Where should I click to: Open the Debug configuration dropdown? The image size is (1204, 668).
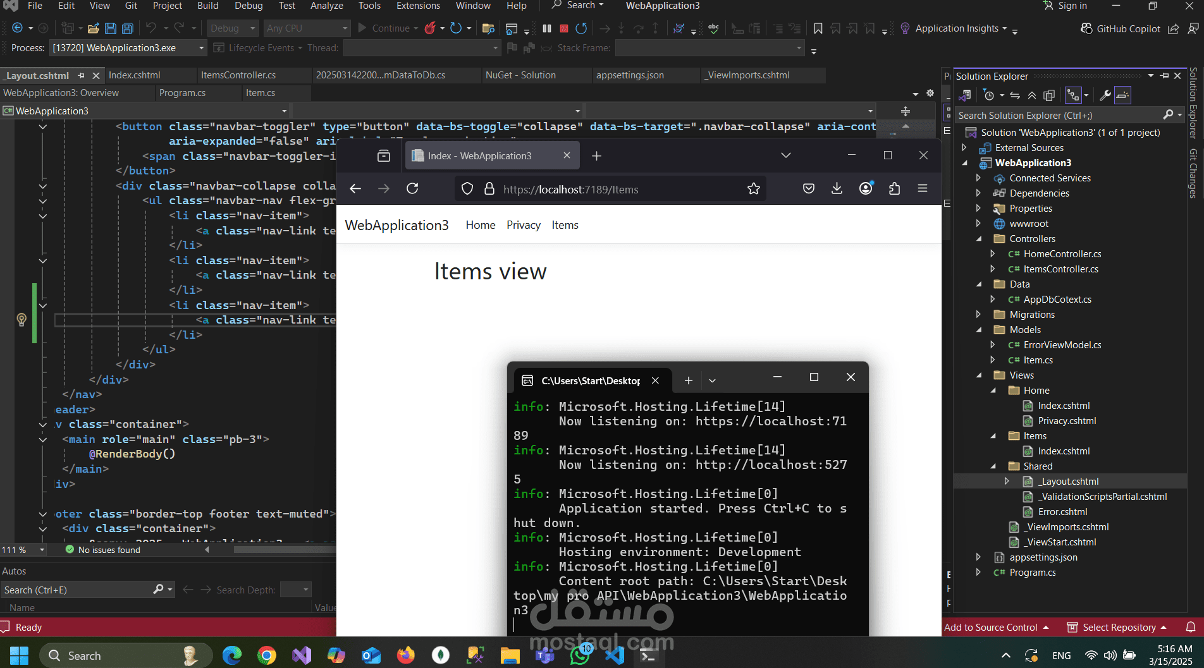tap(232, 28)
